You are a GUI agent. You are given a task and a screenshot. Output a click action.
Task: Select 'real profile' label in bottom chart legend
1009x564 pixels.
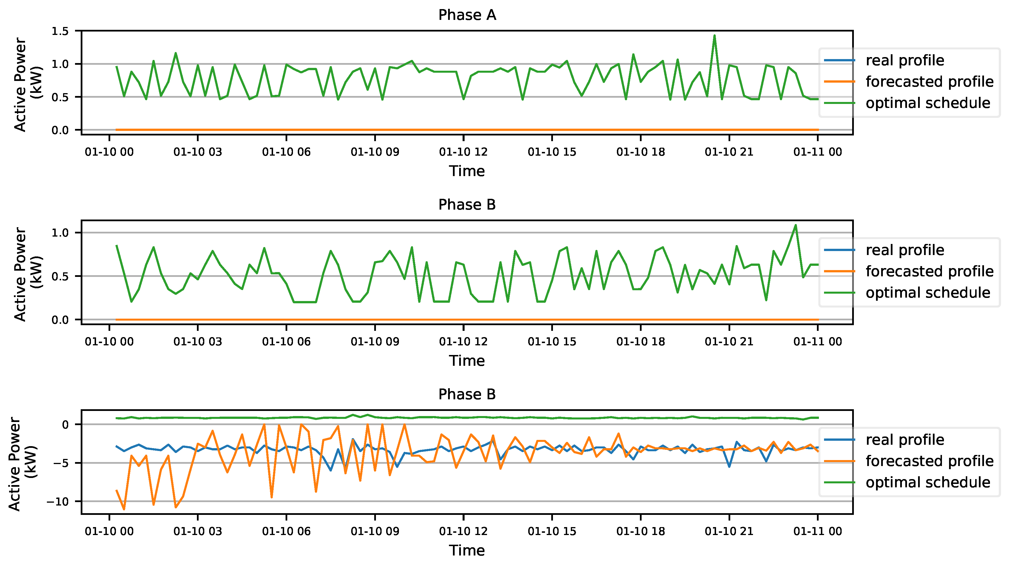tap(905, 440)
